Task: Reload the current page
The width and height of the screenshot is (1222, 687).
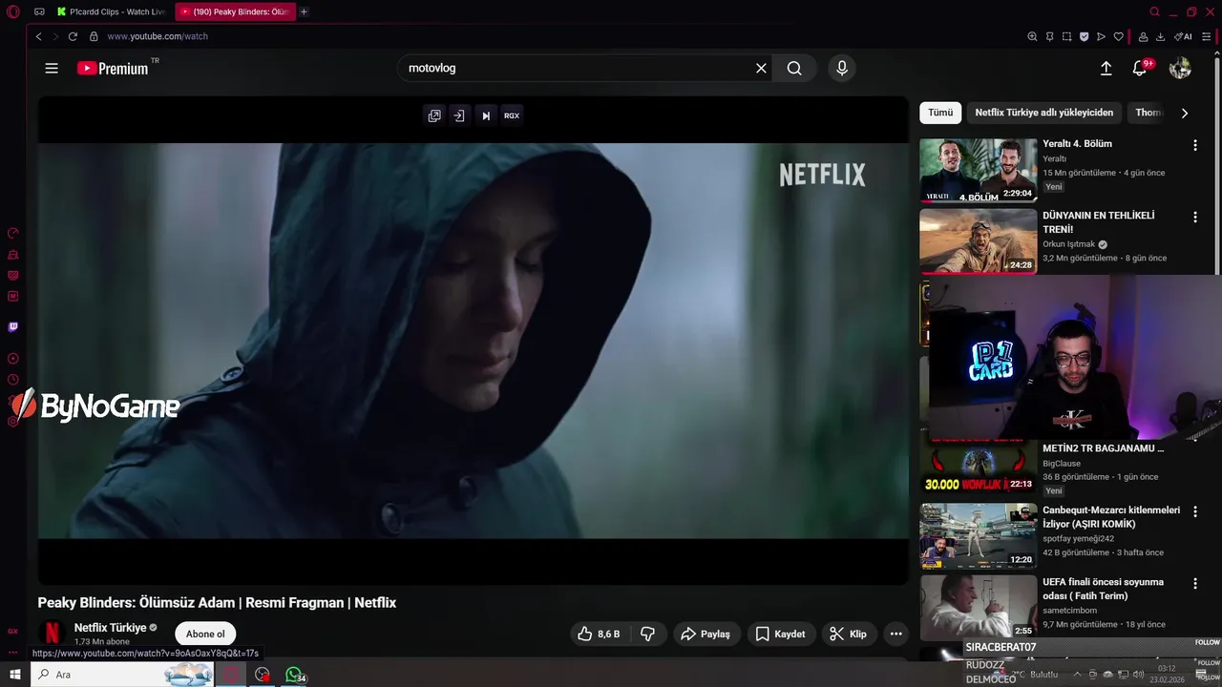Action: (73, 36)
